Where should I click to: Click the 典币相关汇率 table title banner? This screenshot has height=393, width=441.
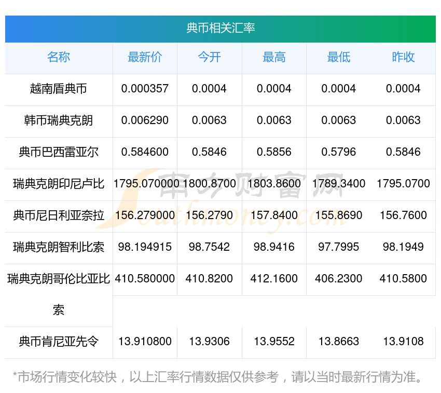pos(220,28)
